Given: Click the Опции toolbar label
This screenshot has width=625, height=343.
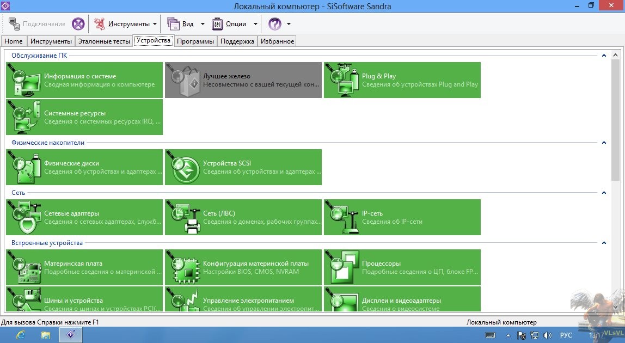Looking at the screenshot, I should point(236,24).
